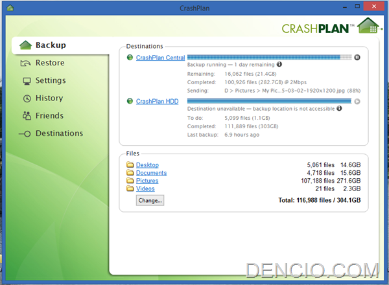389x285 pixels.
Task: Switch to the Restore tab
Action: [50, 63]
